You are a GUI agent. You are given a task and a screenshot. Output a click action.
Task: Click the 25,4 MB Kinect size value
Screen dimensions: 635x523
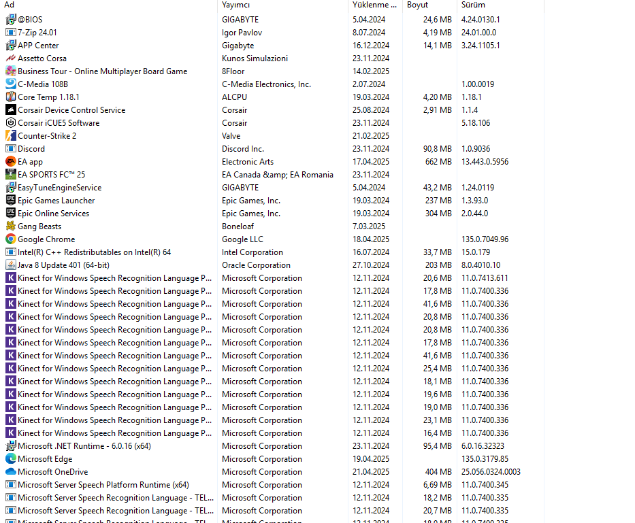pos(438,369)
